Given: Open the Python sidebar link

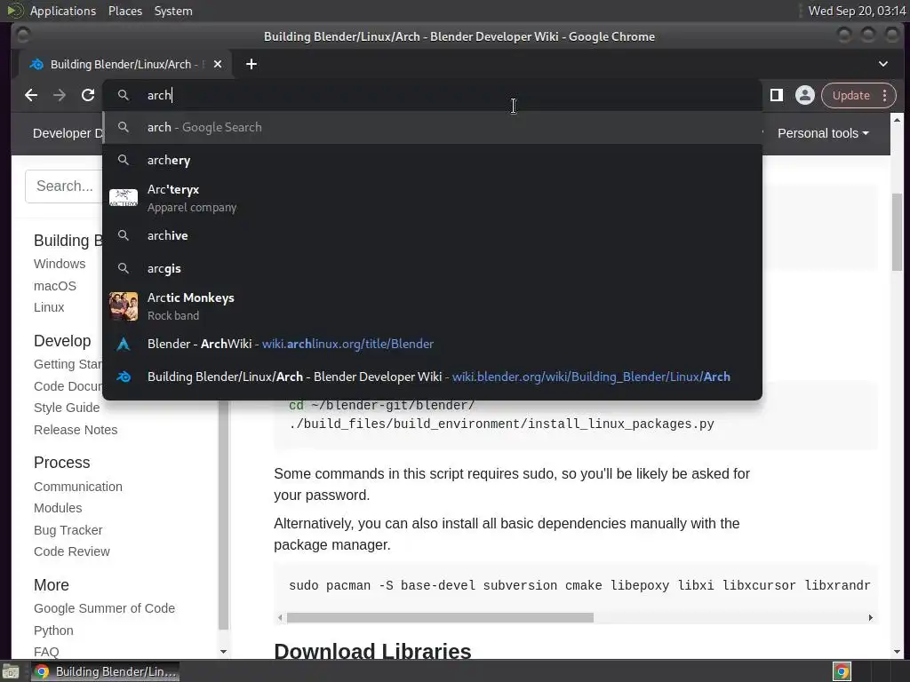Looking at the screenshot, I should pos(53,630).
